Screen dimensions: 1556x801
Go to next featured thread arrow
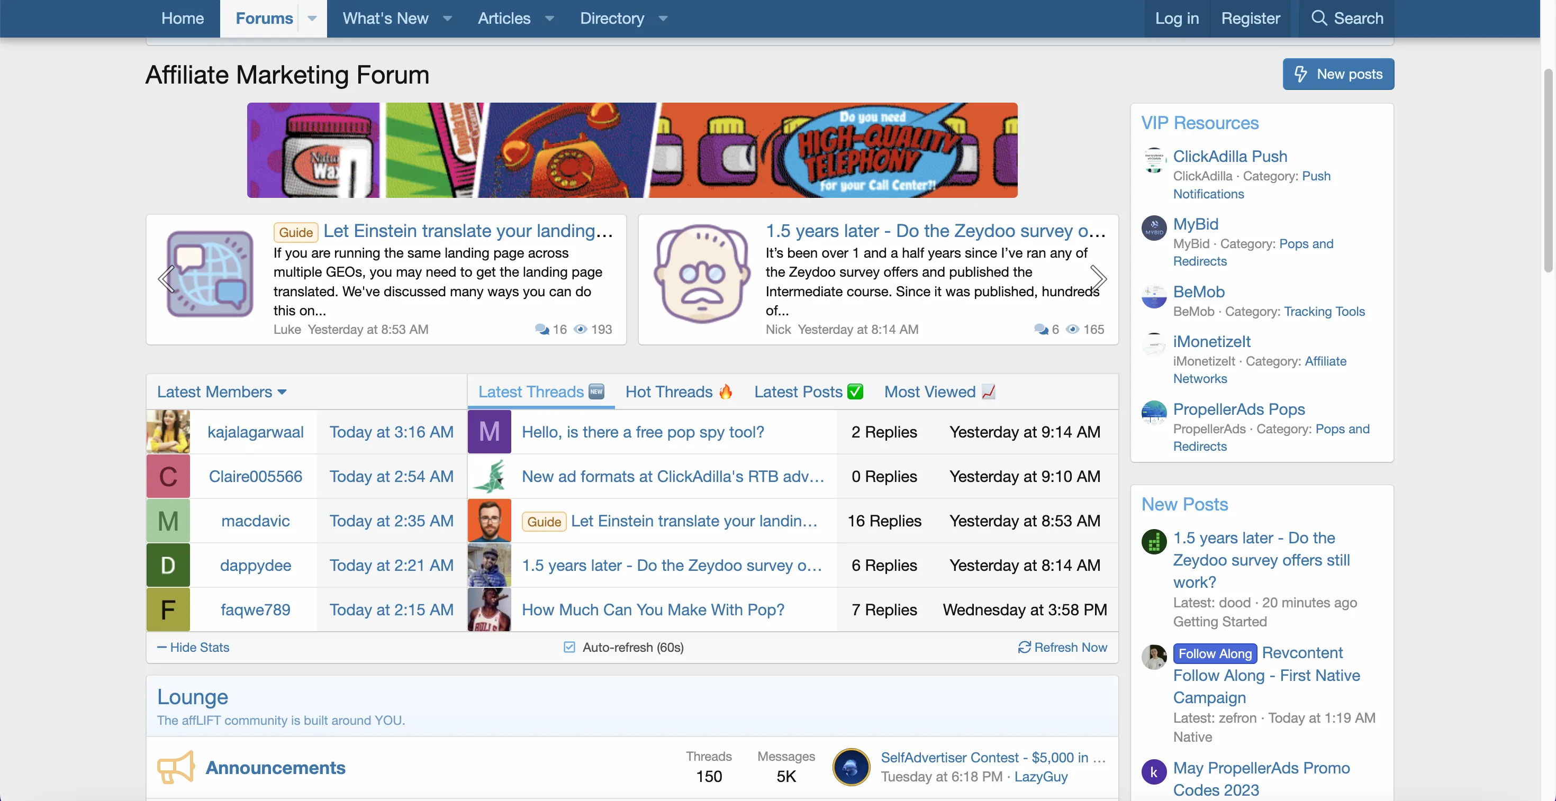click(1098, 279)
